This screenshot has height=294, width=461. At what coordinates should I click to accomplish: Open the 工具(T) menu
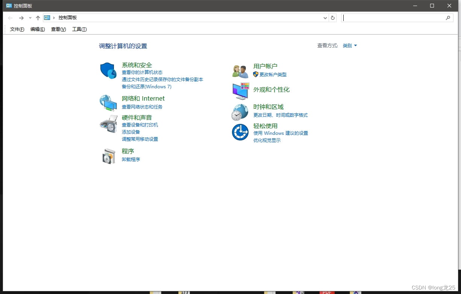(x=79, y=29)
